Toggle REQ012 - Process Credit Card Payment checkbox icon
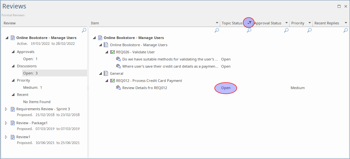 tap(113, 81)
